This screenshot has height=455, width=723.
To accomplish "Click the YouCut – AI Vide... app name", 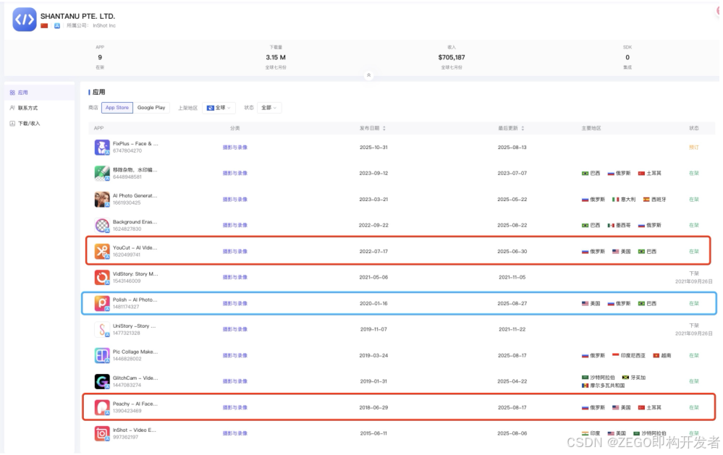I will tap(135, 248).
